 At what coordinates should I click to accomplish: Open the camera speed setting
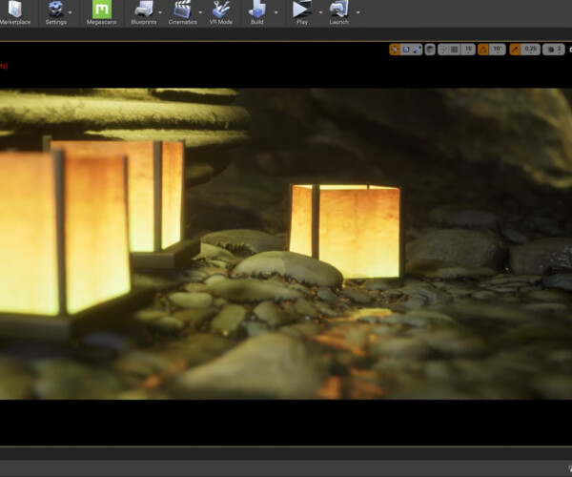coord(556,49)
